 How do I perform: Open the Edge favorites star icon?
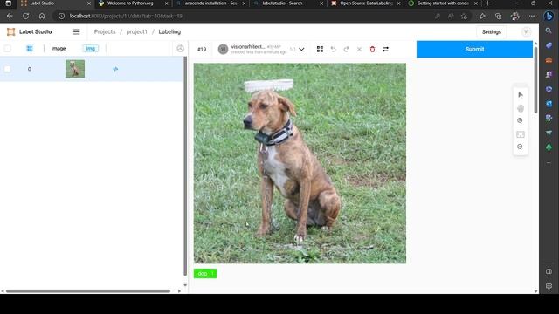[x=482, y=16]
